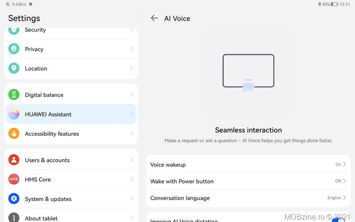Tap the HMS Core red icon
355x222 pixels.
14,179
